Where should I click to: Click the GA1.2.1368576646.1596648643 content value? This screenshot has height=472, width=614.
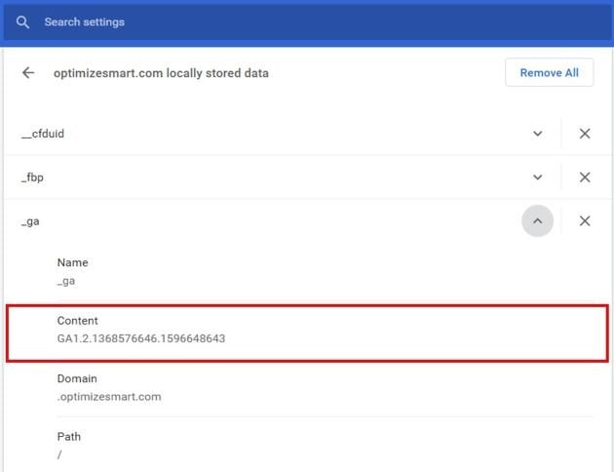141,338
